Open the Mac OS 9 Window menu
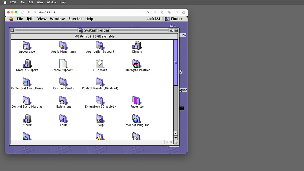 [57, 19]
